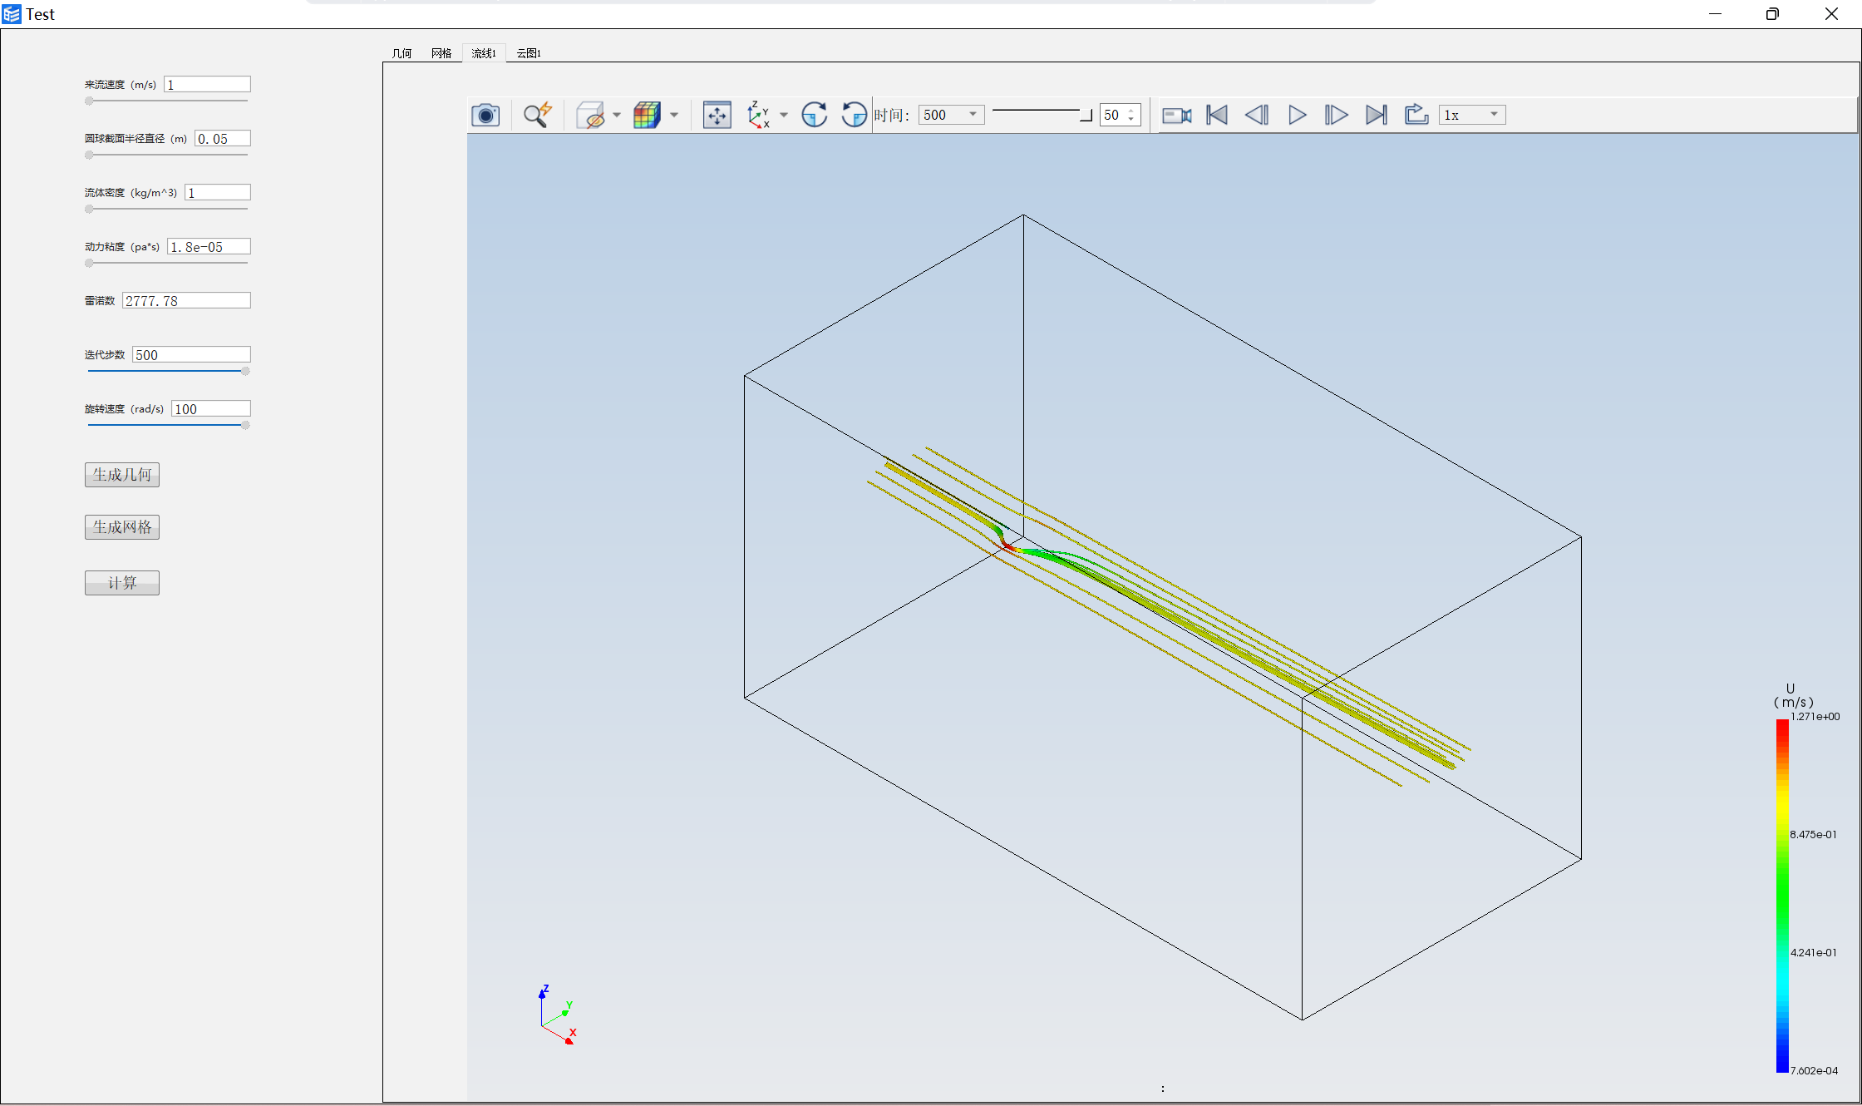Click the 迭代步数 slider handle
Screen dimensions: 1862x1106
(x=245, y=371)
